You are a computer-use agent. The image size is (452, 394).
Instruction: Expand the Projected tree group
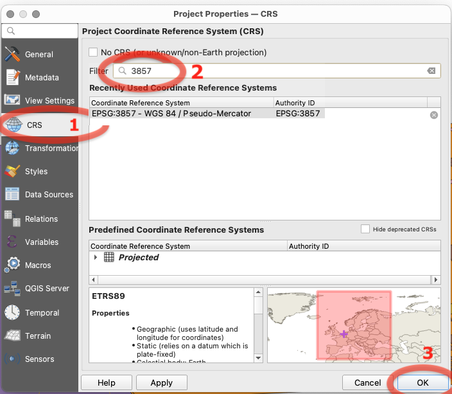96,257
